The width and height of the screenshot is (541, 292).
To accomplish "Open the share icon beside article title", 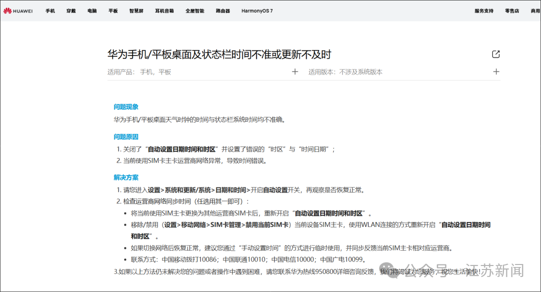I will tap(496, 54).
